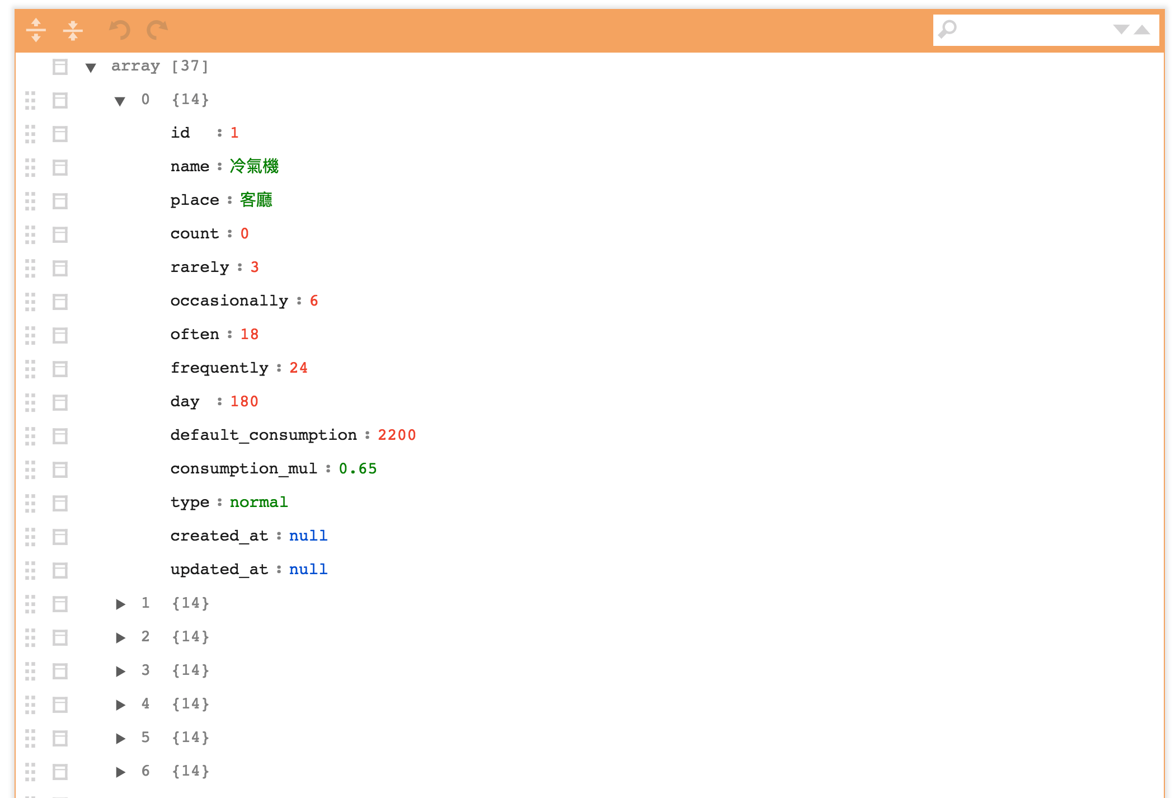Open action menu for created_at row
This screenshot has width=1175, height=798.
coord(60,537)
